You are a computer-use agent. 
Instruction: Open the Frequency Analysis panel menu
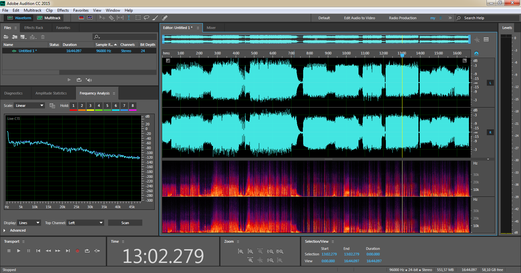point(114,93)
